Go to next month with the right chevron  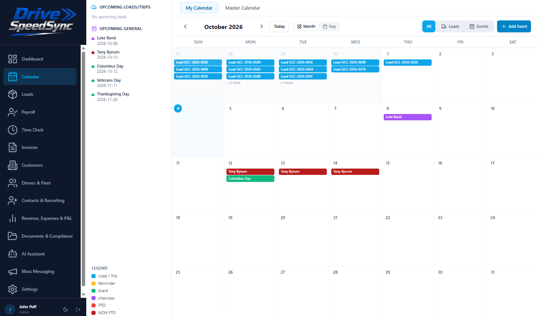pyautogui.click(x=262, y=26)
